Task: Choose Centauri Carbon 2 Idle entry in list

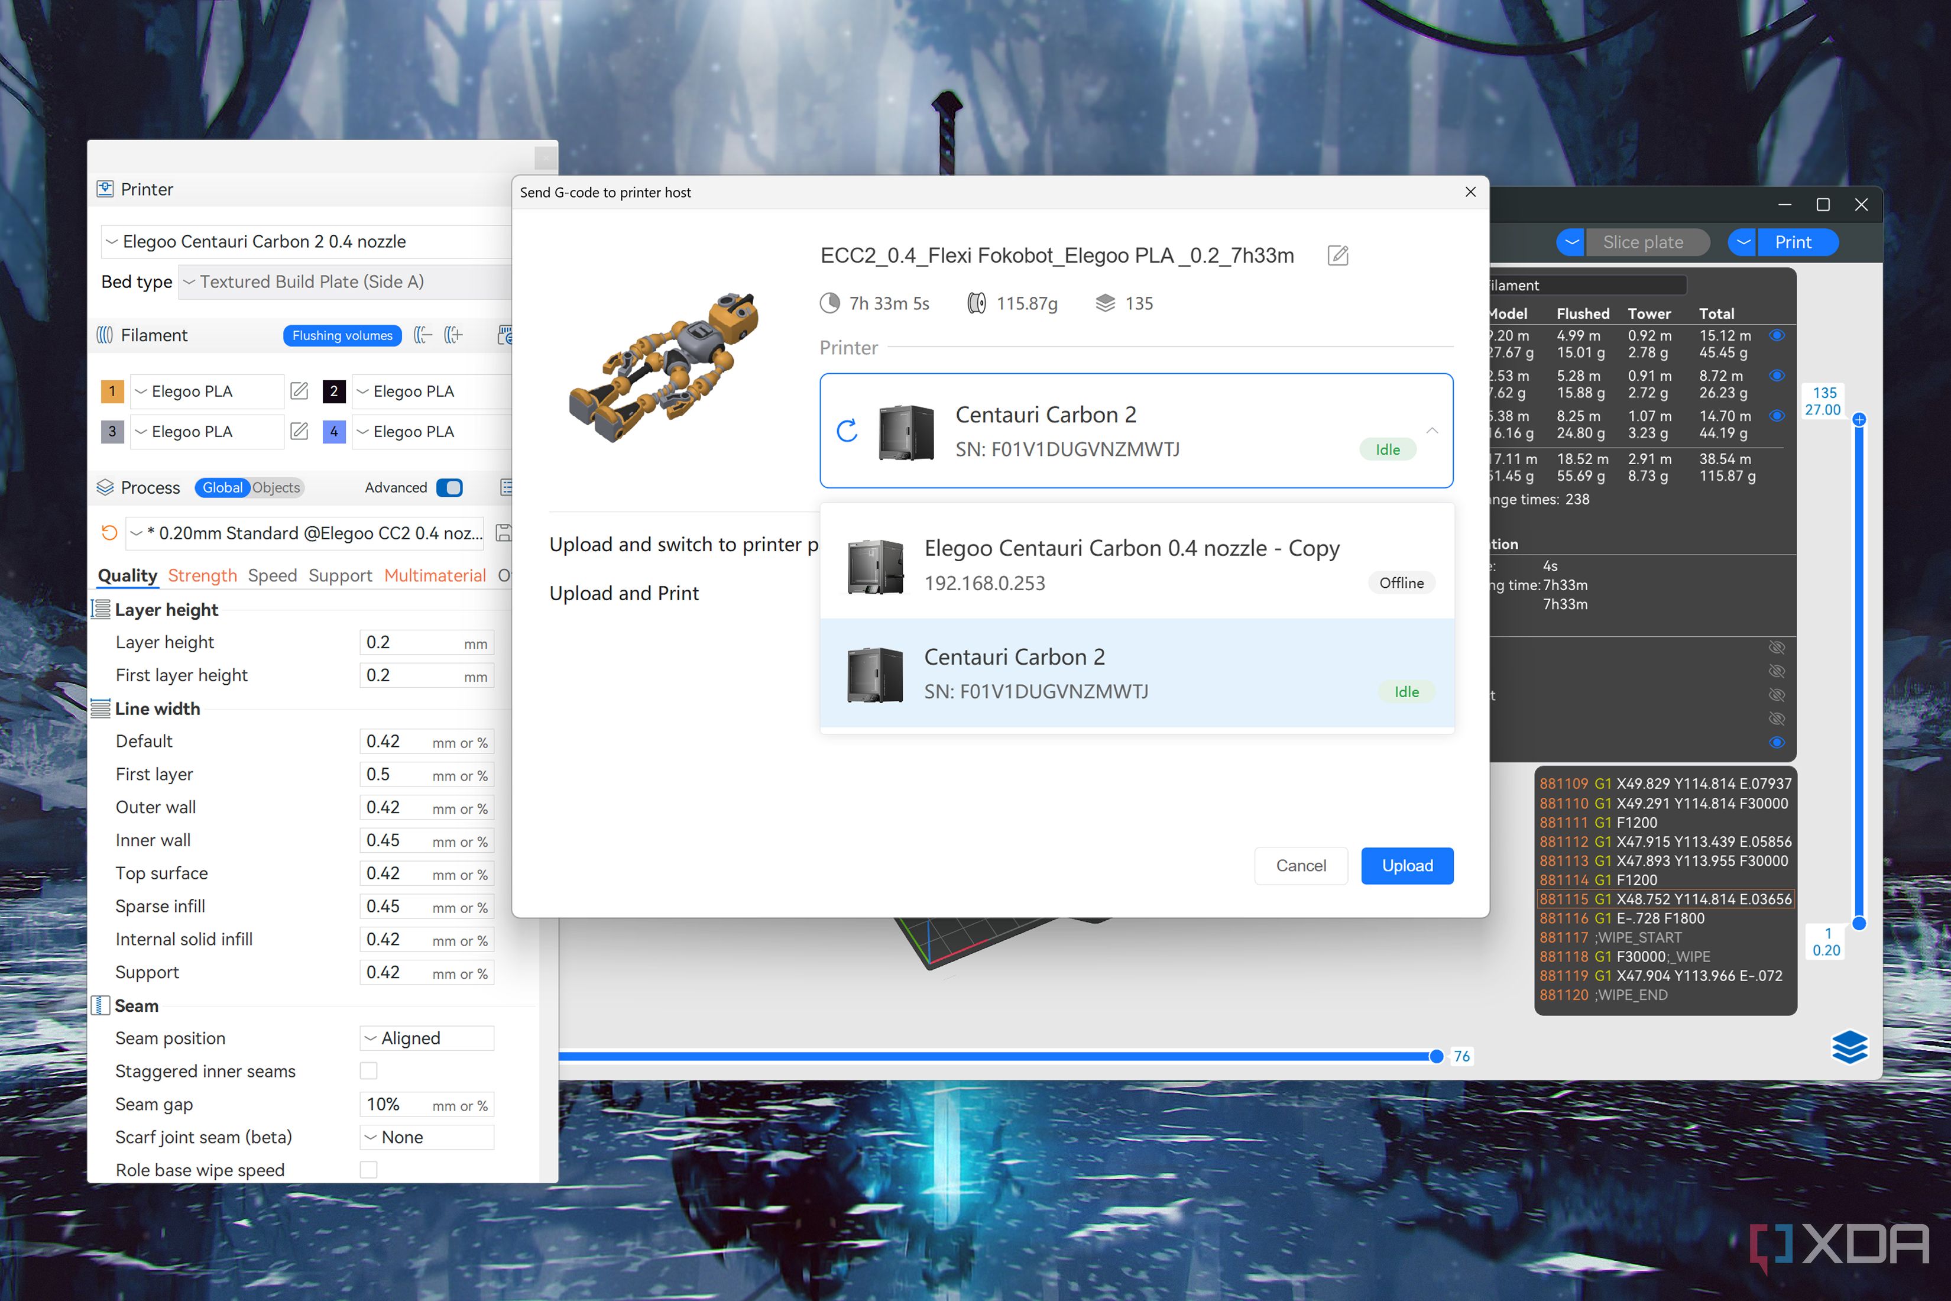Action: pyautogui.click(x=1136, y=673)
